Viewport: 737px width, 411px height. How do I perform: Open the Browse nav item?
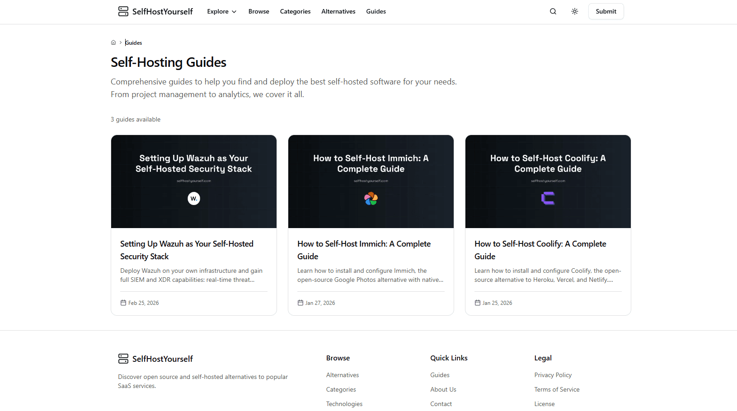pyautogui.click(x=258, y=11)
